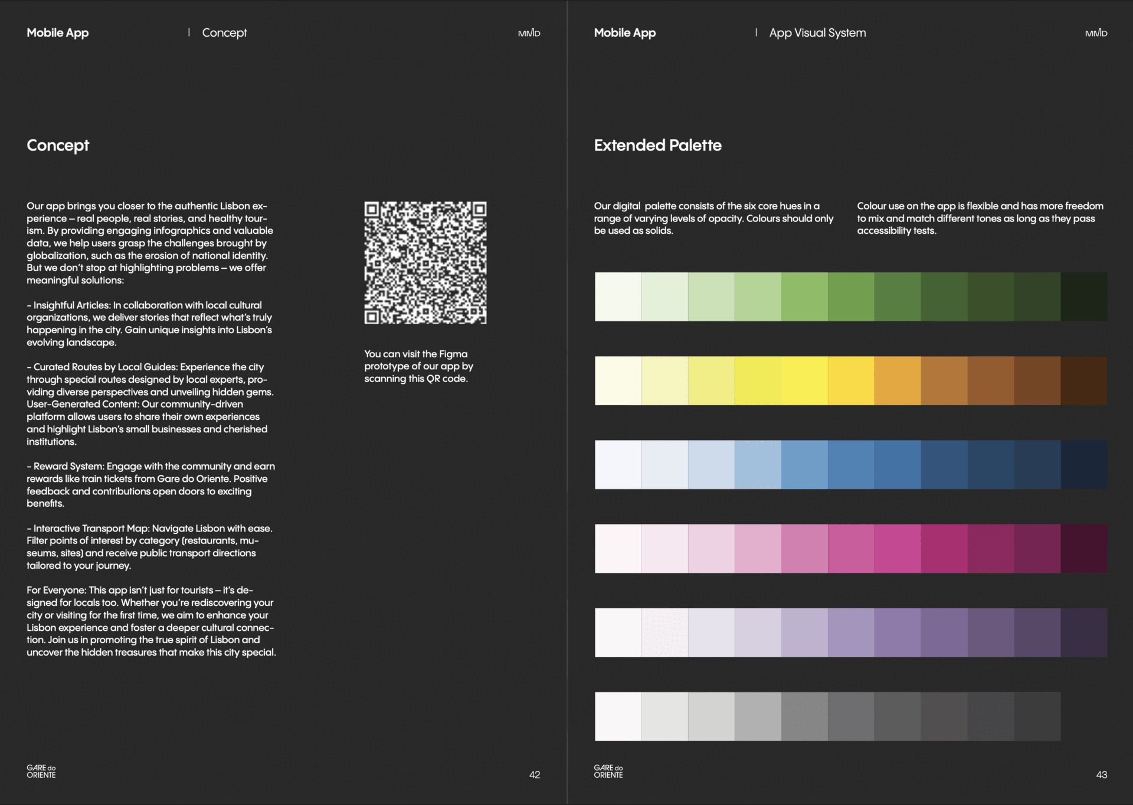Viewport: 1133px width, 805px height.
Task: Pick the darkest purple swatch
Action: pyautogui.click(x=1083, y=633)
